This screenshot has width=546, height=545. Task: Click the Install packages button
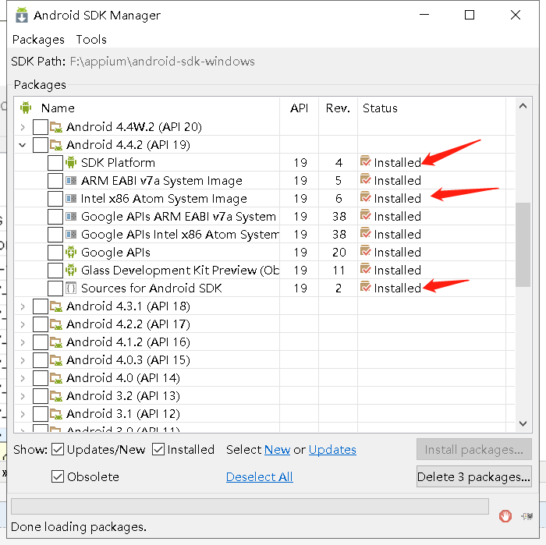(474, 449)
